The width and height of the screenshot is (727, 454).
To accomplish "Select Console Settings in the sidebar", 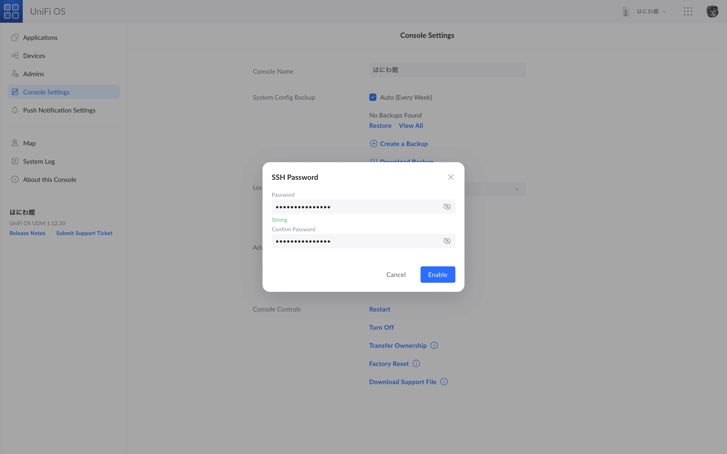I will (x=64, y=92).
